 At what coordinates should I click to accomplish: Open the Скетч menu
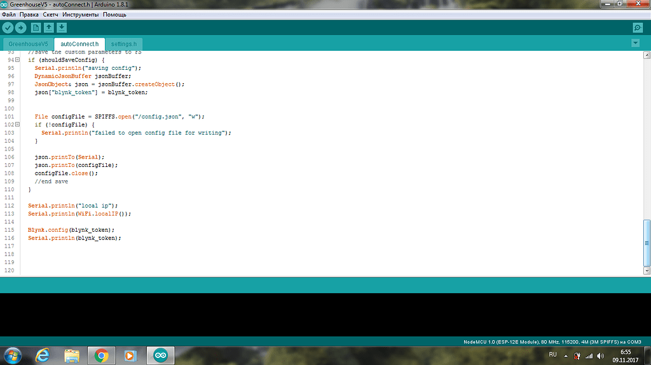(x=50, y=14)
